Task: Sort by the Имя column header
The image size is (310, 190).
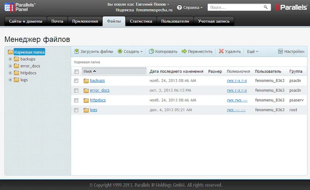Action: point(114,71)
